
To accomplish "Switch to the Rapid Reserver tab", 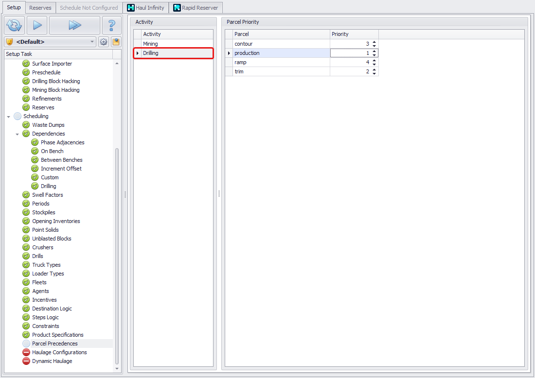I will point(196,8).
